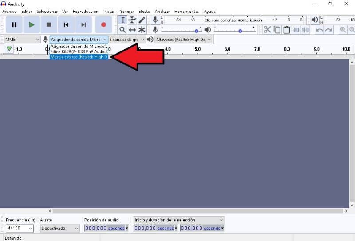The width and height of the screenshot is (355, 241).
Task: Open the Posición de audio format arrow
Action: point(126,228)
